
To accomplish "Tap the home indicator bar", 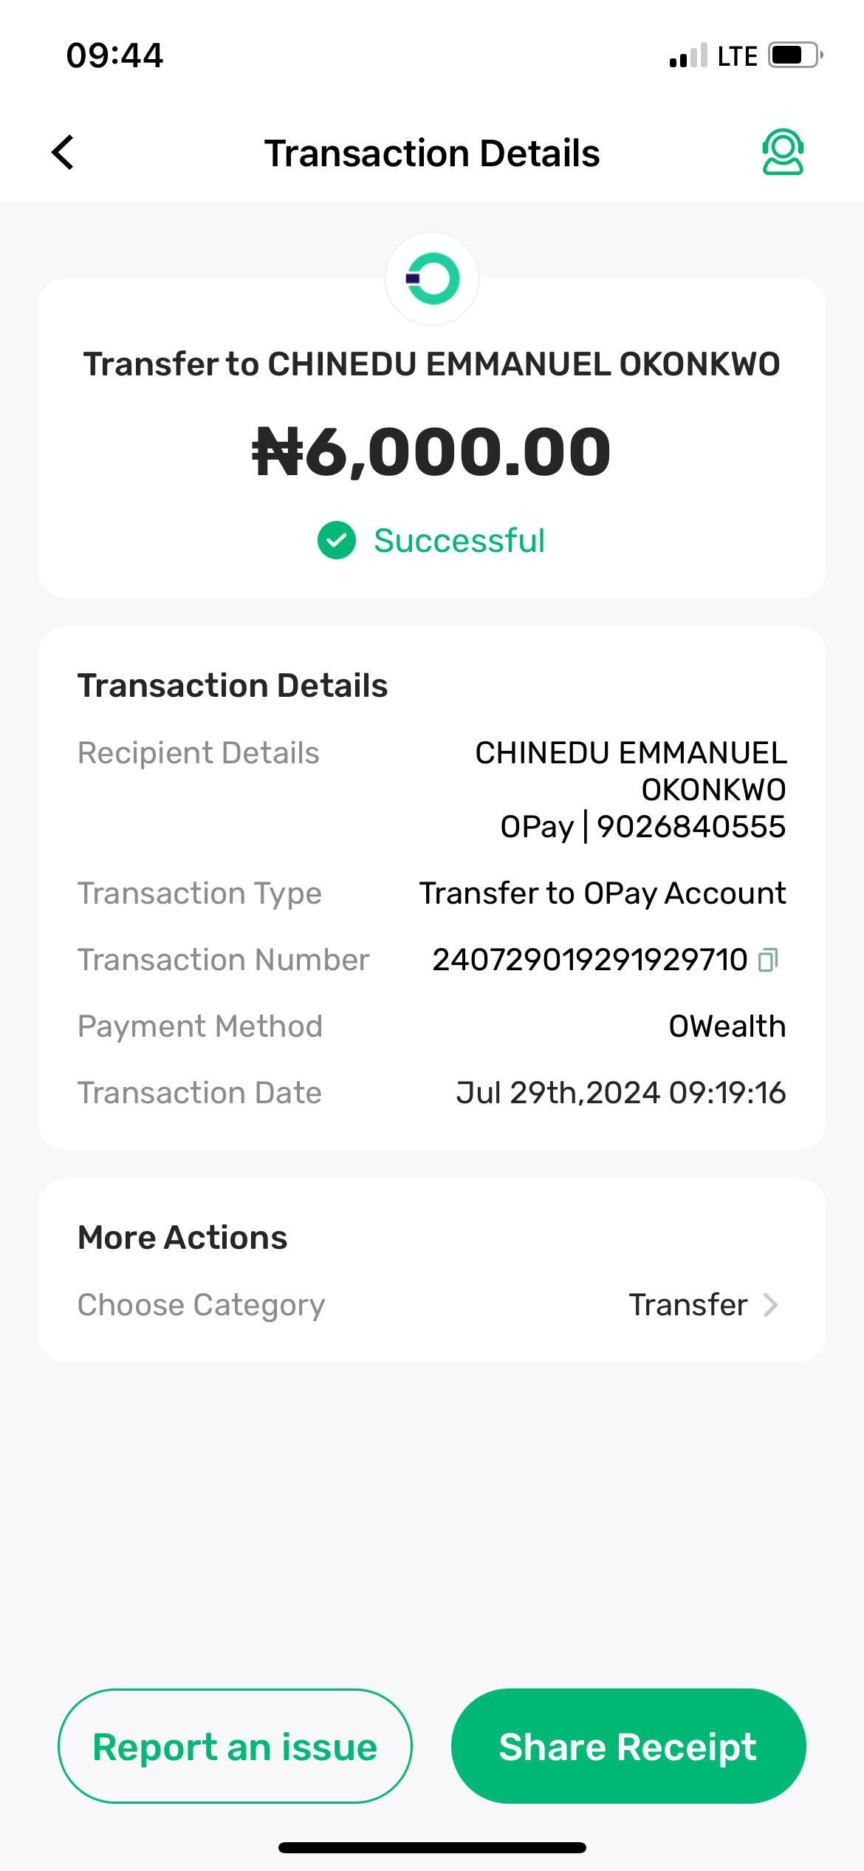I will click(x=432, y=1847).
